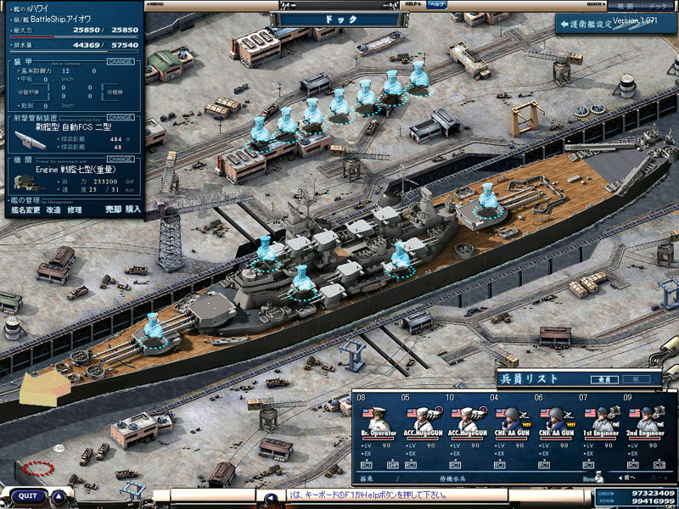Screen dimensions: 679x509
Task: Select sailor 09 2nd Engineer portrait
Action: point(647,419)
